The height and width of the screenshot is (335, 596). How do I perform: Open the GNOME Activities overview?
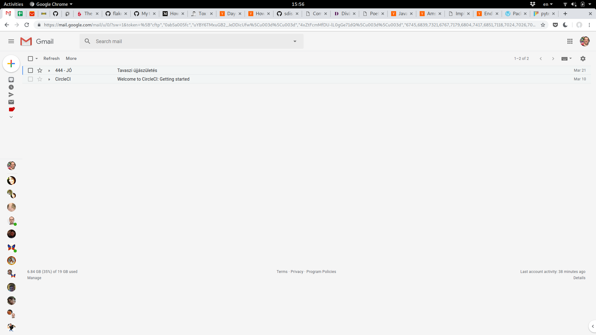(13, 4)
